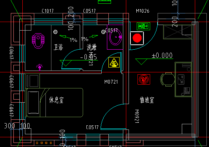Click the 300 dimension text at bottom-left

[x=9, y=126]
